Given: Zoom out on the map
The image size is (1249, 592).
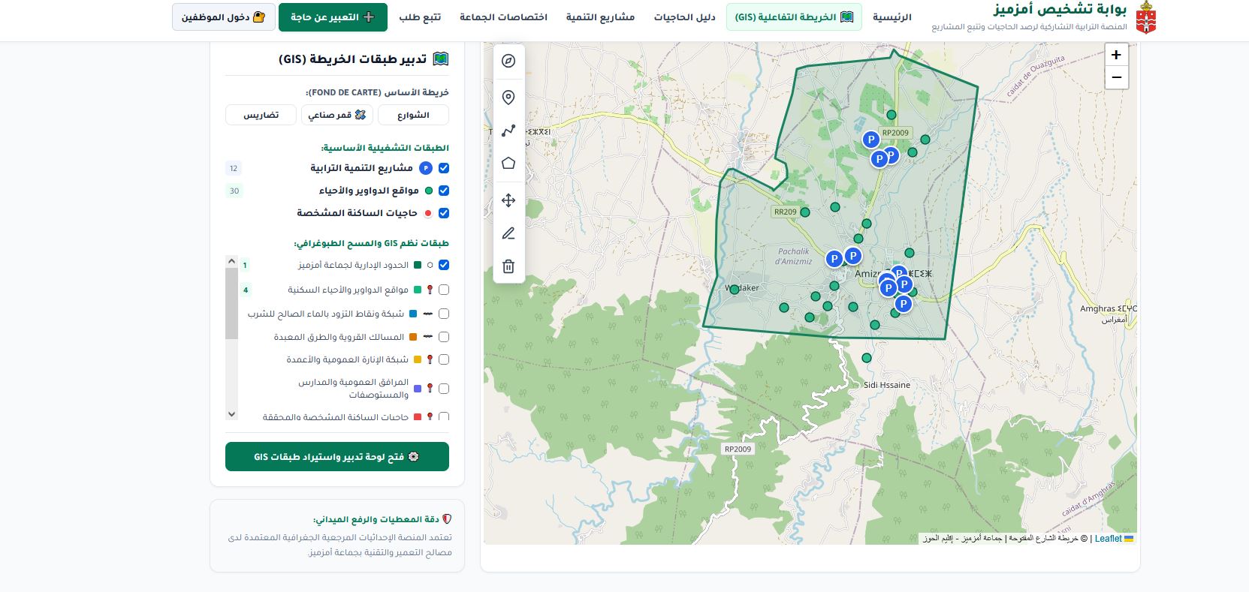Looking at the screenshot, I should coord(1116,77).
